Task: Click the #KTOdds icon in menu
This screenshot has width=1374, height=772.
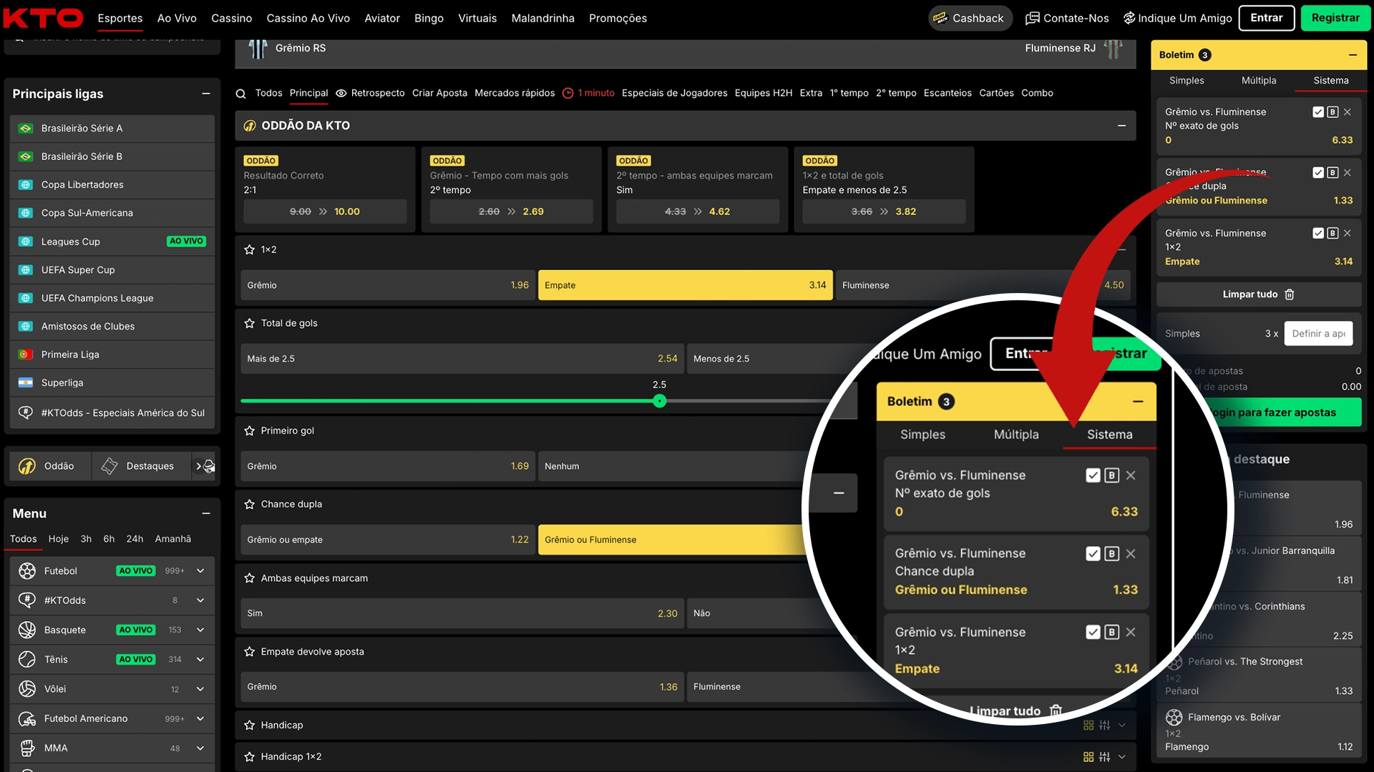Action: pos(27,600)
